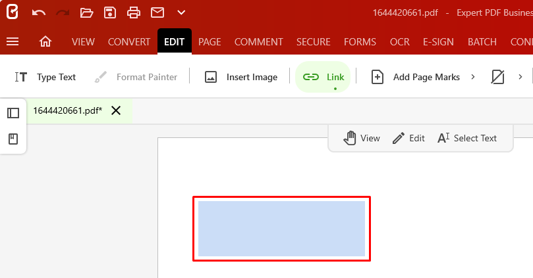Open the hamburger menu
This screenshot has height=278, width=533.
pyautogui.click(x=13, y=42)
